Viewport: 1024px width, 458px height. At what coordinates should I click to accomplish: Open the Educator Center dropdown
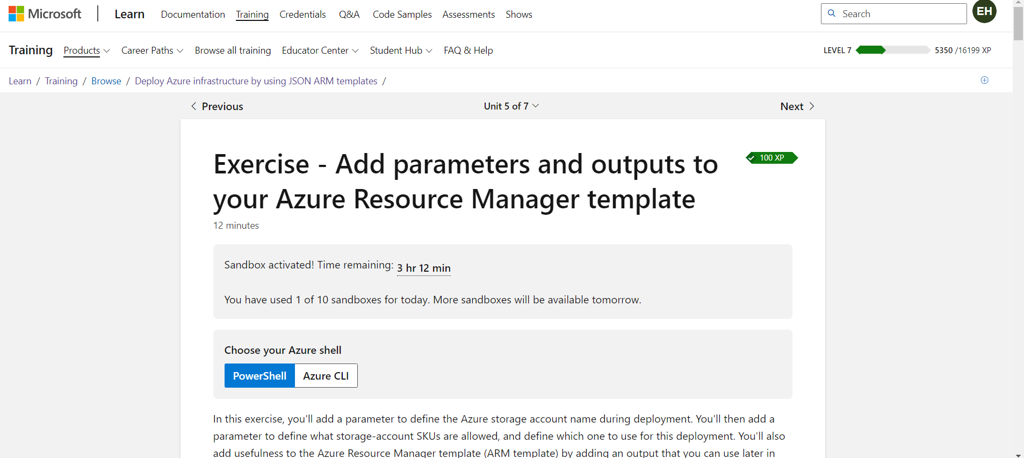[x=320, y=50]
